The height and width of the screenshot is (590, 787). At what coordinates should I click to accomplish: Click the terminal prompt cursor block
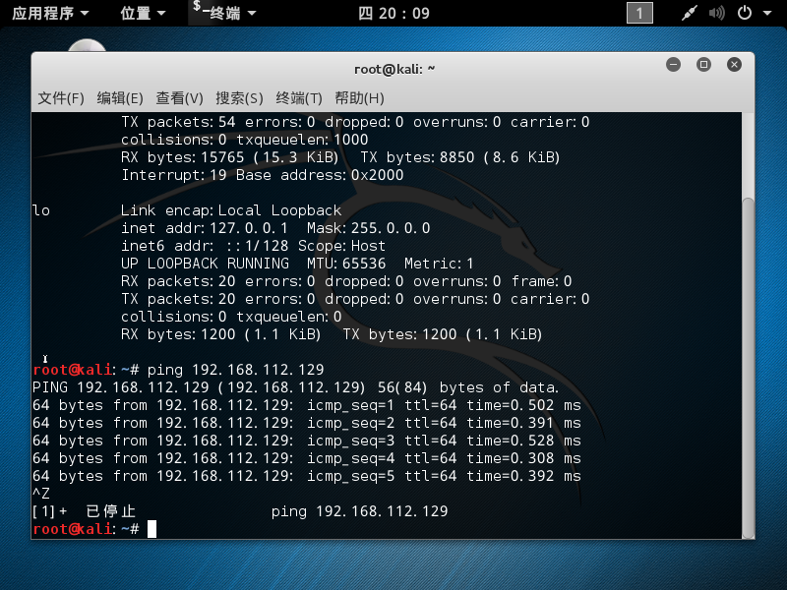pyautogui.click(x=152, y=529)
